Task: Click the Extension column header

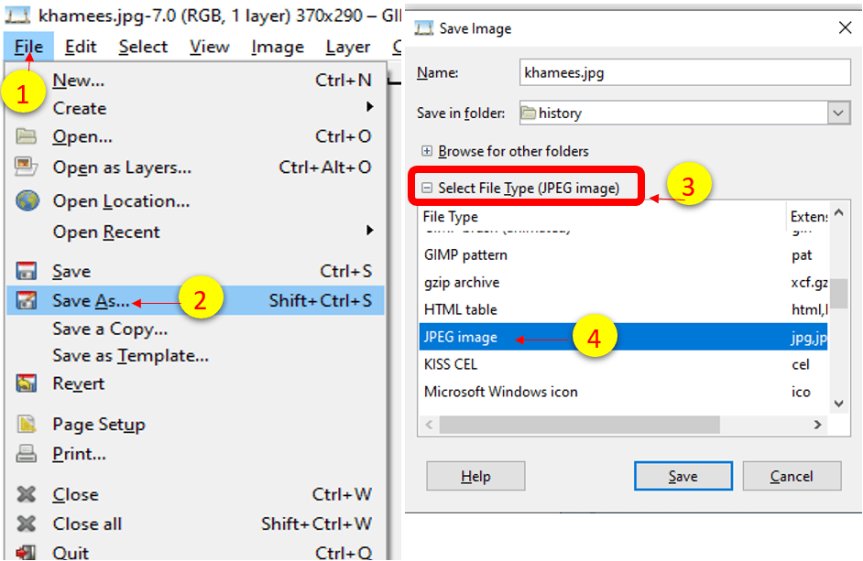Action: point(808,217)
